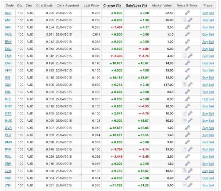
Task: Open the MUX stock code link
Action: pos(8,121)
